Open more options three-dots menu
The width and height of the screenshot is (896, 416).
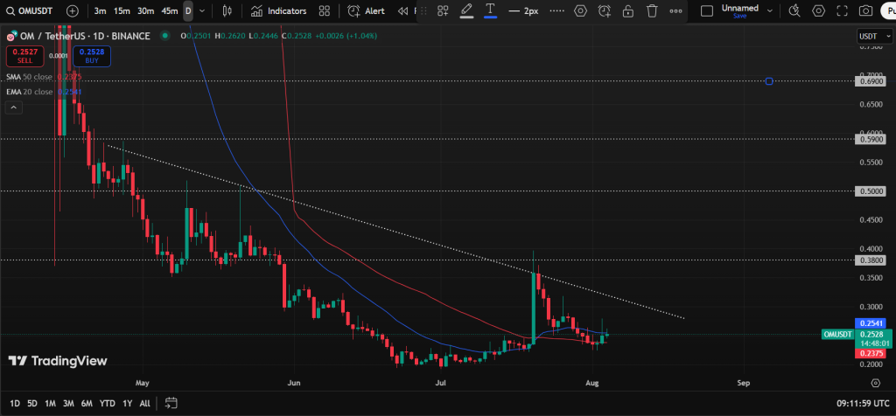[x=675, y=10]
